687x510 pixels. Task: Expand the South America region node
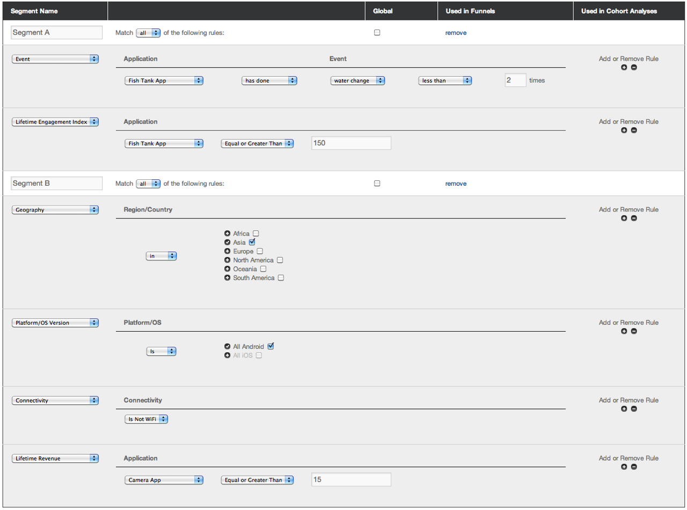pyautogui.click(x=228, y=278)
